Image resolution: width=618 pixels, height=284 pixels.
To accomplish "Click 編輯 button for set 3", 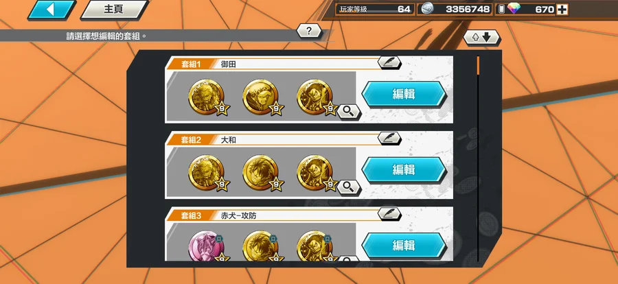I will click(x=404, y=246).
